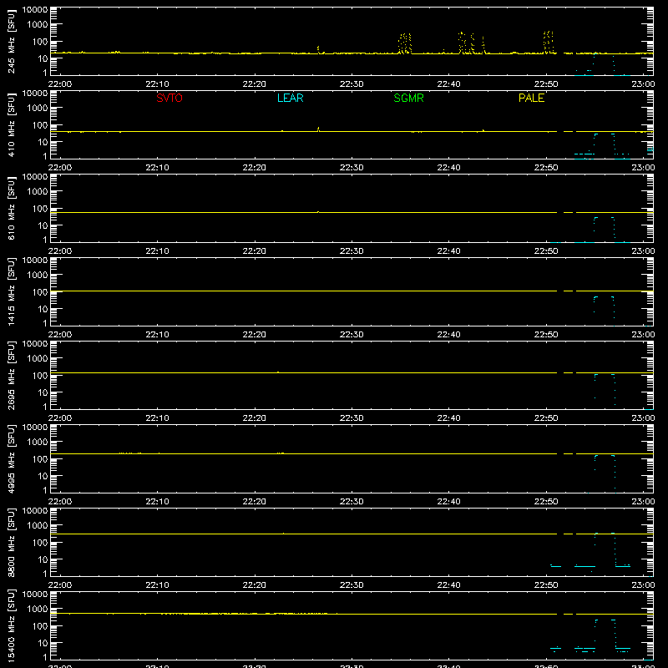Viewport: 668px width, 668px height.
Task: Click the 1000 tick on 8800 MHz axis
Action: (x=38, y=526)
